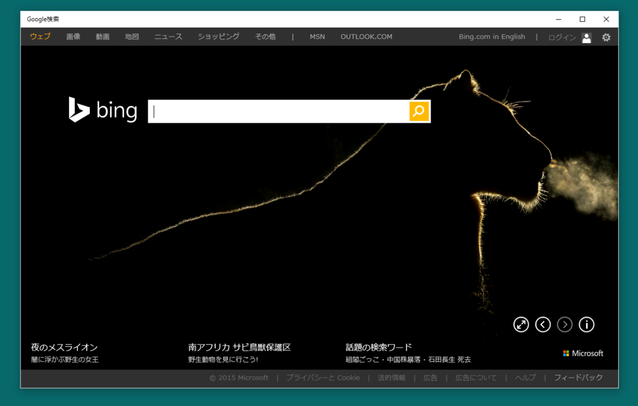Focus the Bing search input box
This screenshot has width=638, height=406.
pyautogui.click(x=279, y=111)
